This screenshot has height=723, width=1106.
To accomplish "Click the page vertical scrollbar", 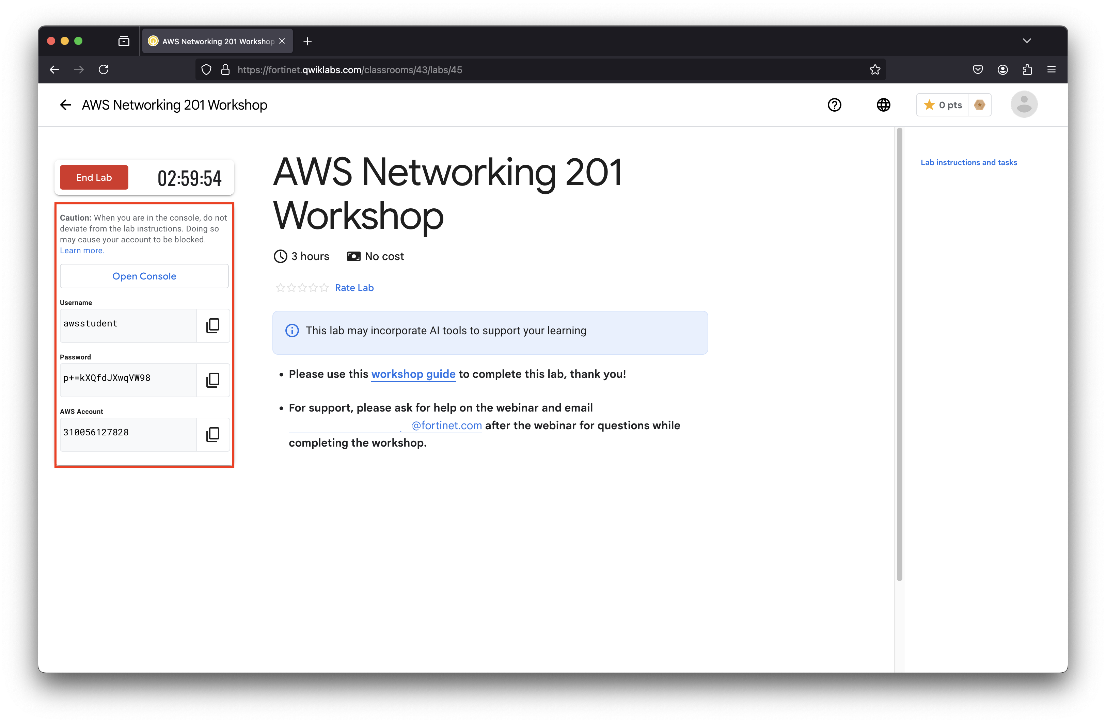I will point(899,354).
